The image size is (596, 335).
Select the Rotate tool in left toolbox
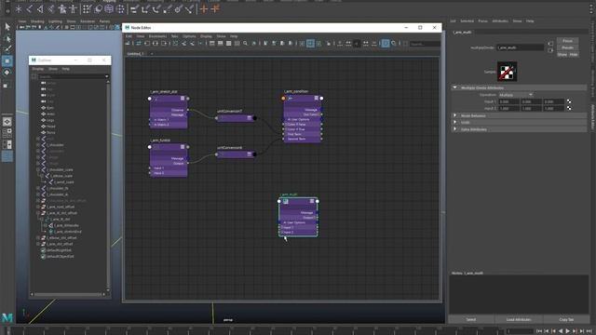point(7,73)
